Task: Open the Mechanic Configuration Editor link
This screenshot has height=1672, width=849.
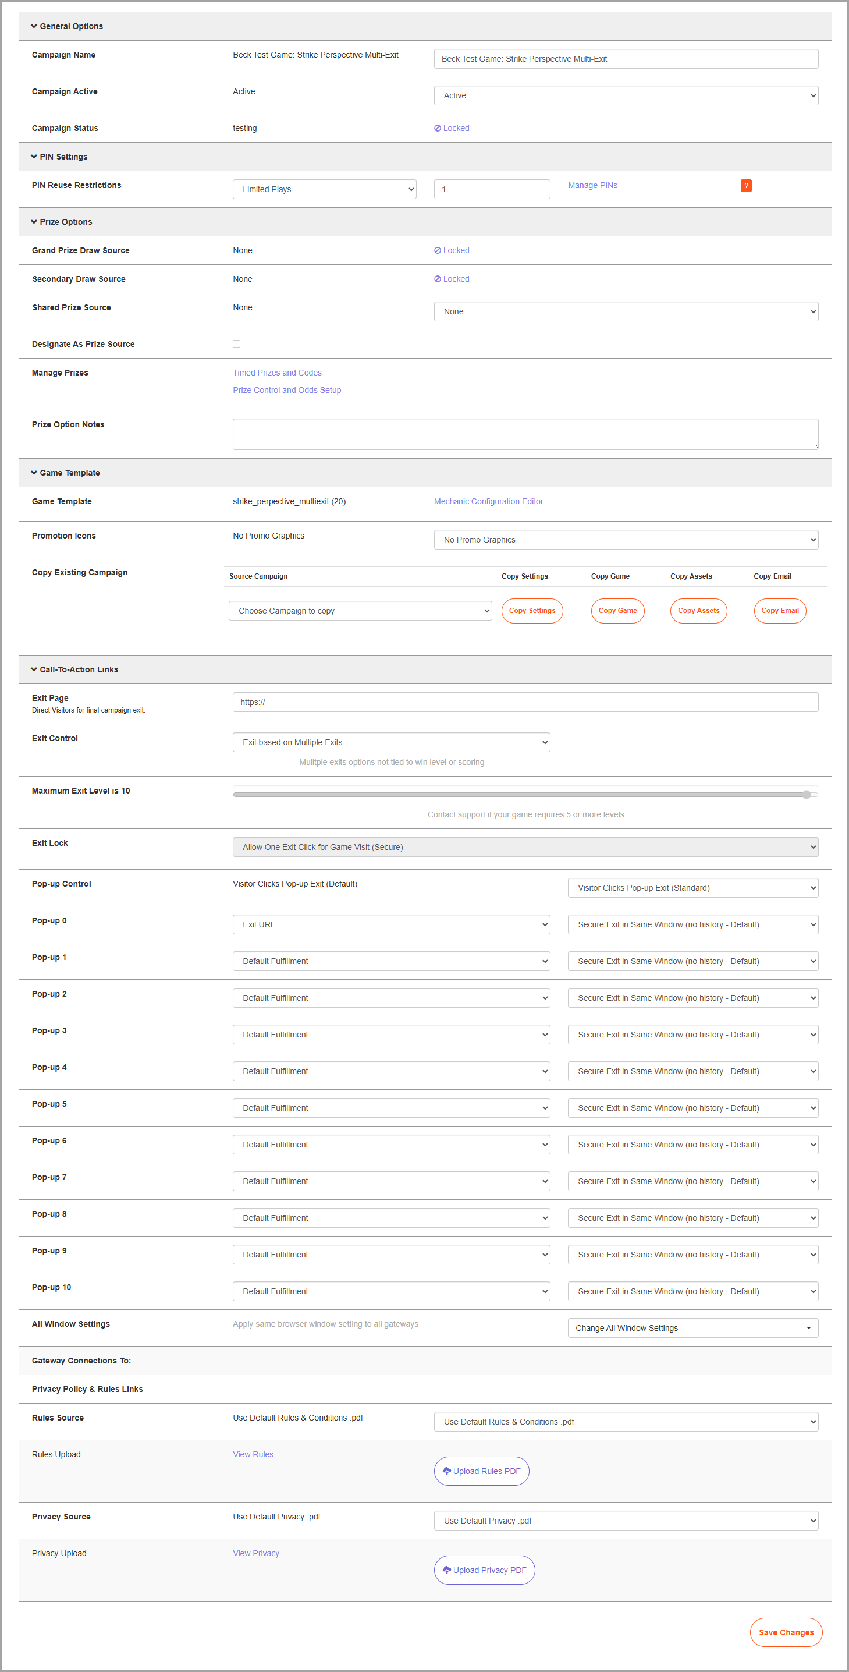Action: (488, 502)
